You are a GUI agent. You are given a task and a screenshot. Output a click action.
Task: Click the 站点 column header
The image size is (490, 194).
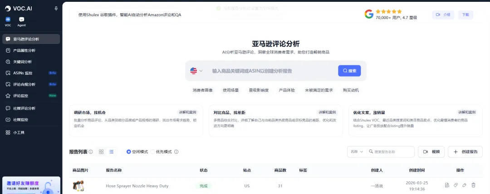point(247,170)
